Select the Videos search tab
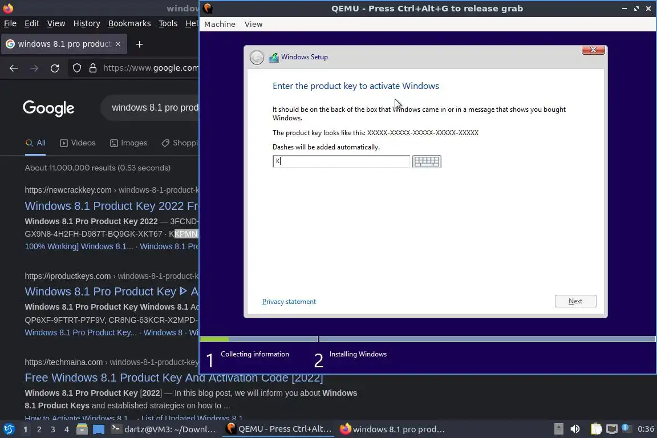Viewport: 657px width, 438px height. [x=78, y=143]
